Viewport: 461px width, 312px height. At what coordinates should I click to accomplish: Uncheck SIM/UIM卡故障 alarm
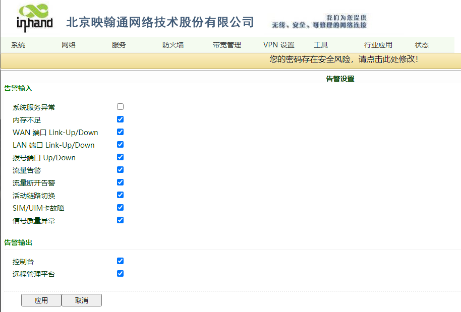(120, 208)
